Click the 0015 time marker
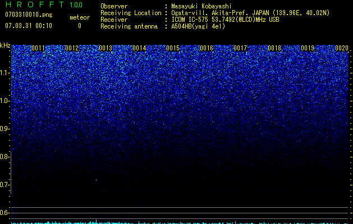 click(173, 48)
